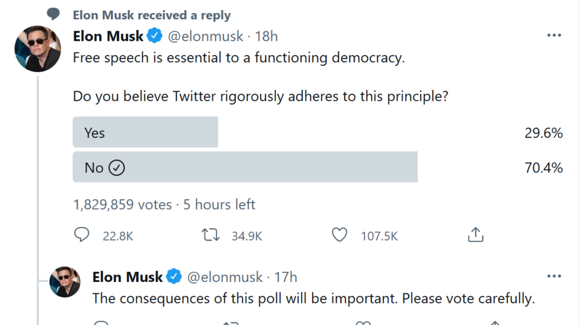Click the reply icon on the poll tweet
This screenshot has height=325, width=581.
click(82, 235)
